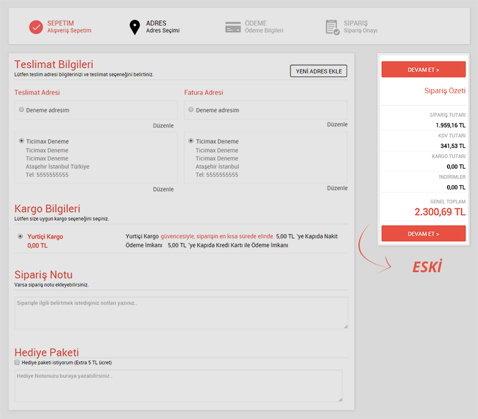Click Düzenle under Ticimax Deneme billing address
The height and width of the screenshot is (419, 478).
click(x=337, y=188)
